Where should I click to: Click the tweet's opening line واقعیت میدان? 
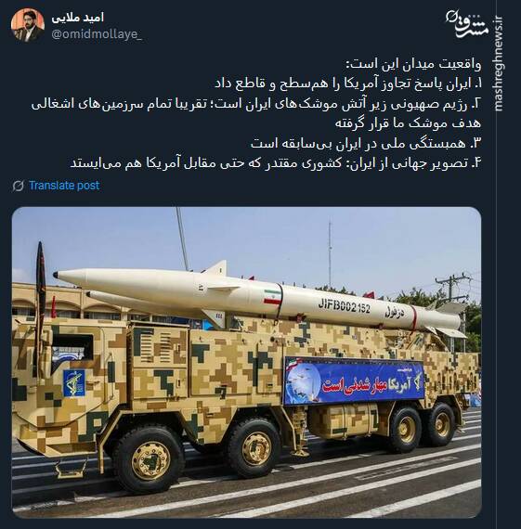point(414,64)
